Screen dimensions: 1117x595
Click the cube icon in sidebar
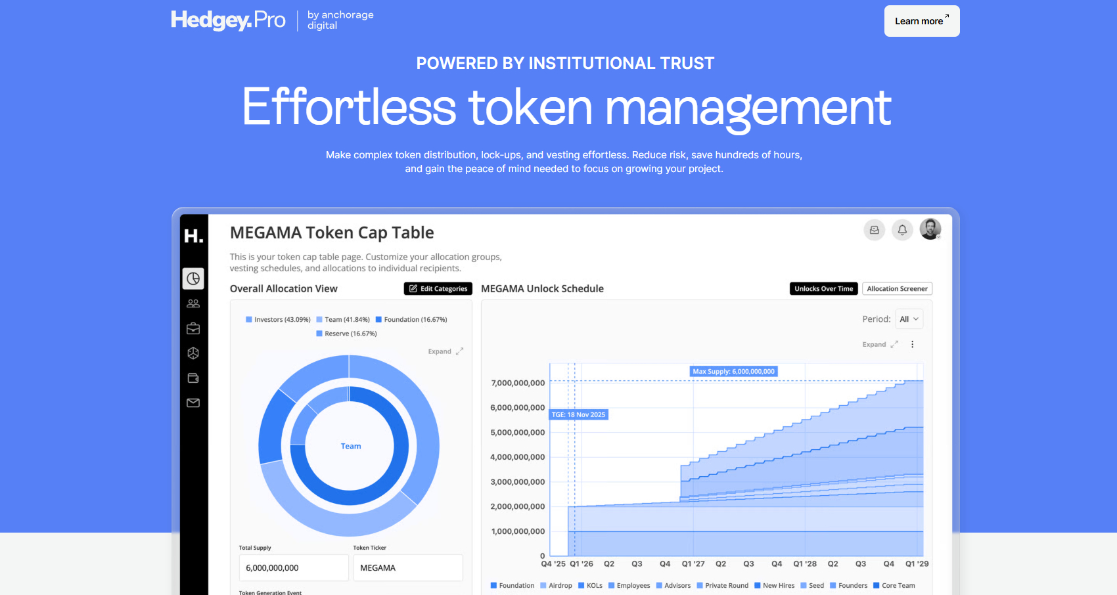click(x=193, y=353)
